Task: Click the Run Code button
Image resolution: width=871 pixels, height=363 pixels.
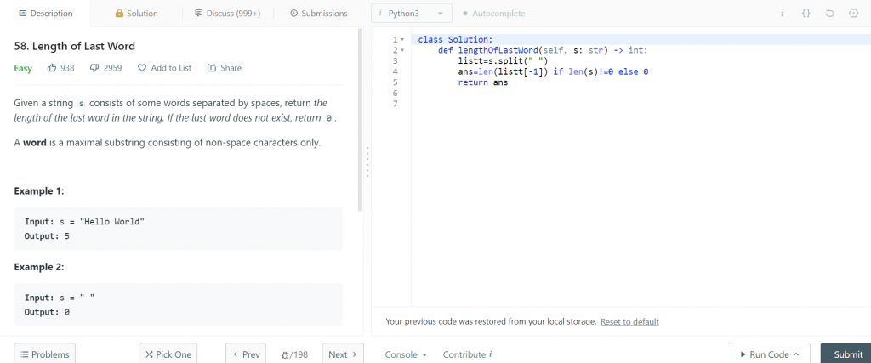Action: pos(771,354)
